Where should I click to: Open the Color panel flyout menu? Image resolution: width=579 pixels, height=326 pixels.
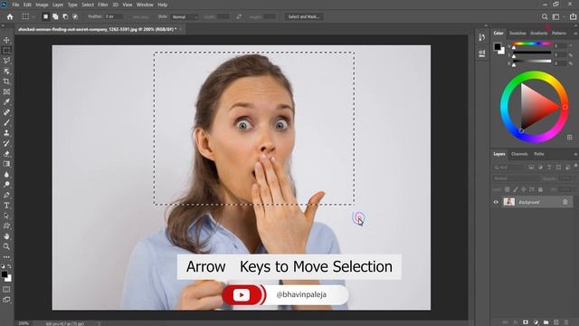point(575,34)
